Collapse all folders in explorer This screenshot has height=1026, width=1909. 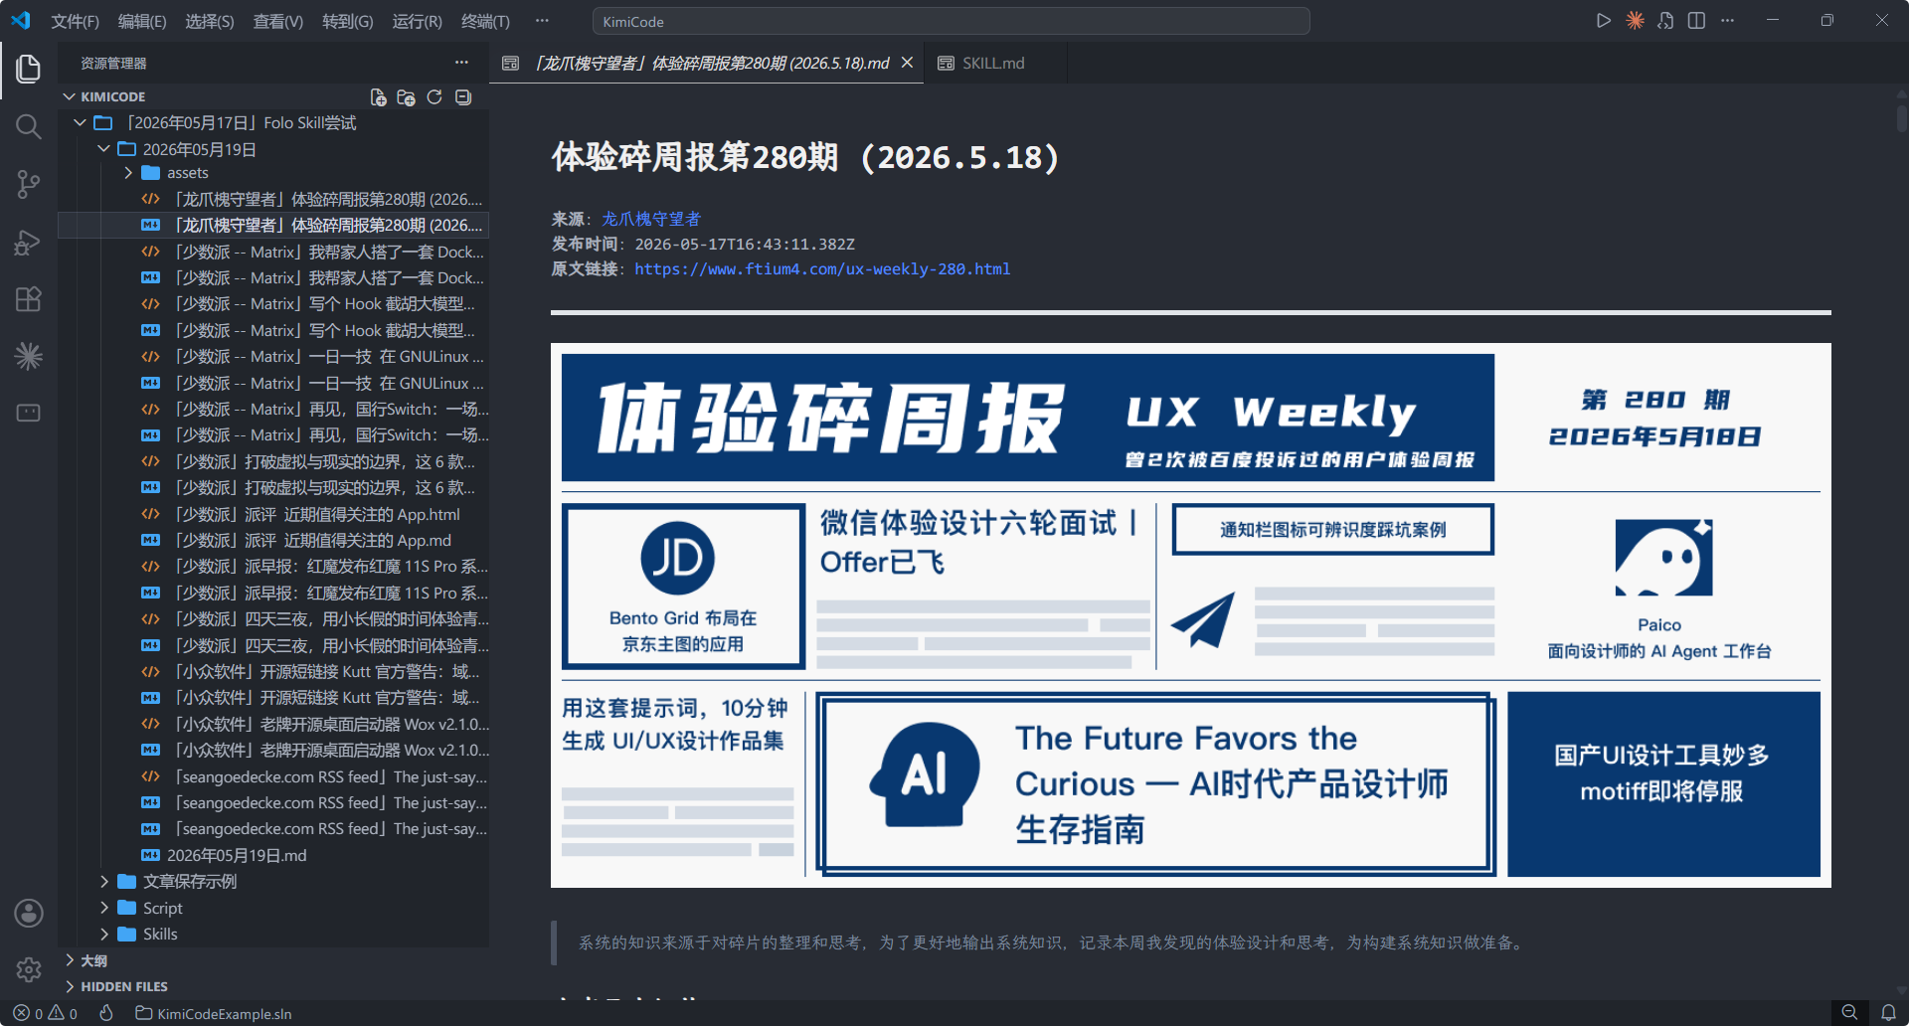click(463, 97)
